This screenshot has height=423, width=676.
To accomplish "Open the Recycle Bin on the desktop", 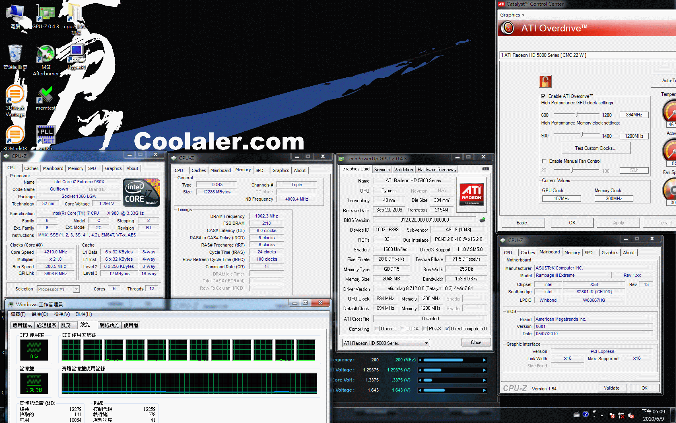I will coord(15,57).
